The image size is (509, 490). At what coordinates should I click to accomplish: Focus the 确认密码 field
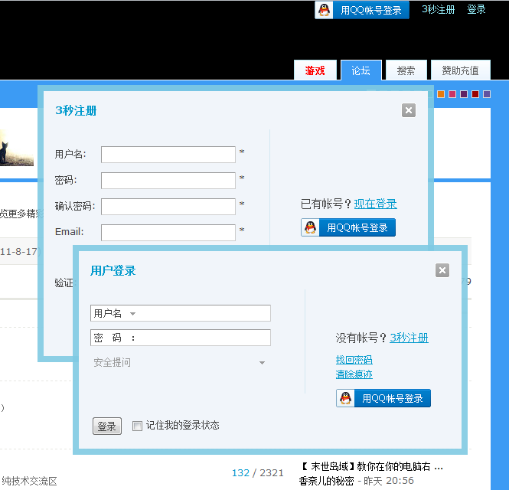click(168, 207)
